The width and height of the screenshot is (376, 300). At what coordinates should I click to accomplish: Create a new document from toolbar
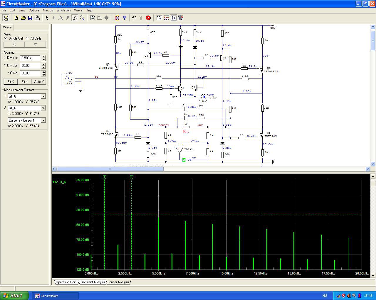pyautogui.click(x=16, y=18)
